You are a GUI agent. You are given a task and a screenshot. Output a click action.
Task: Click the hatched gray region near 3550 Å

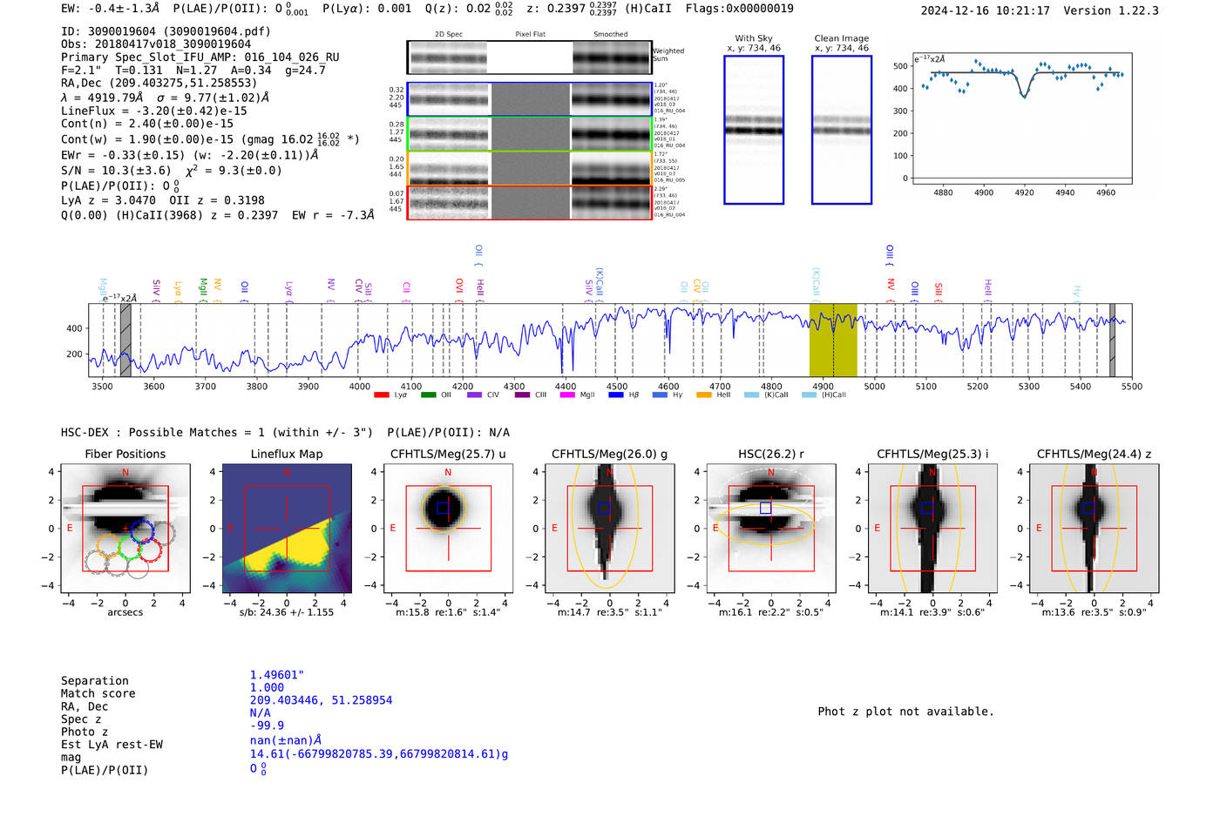[x=125, y=340]
